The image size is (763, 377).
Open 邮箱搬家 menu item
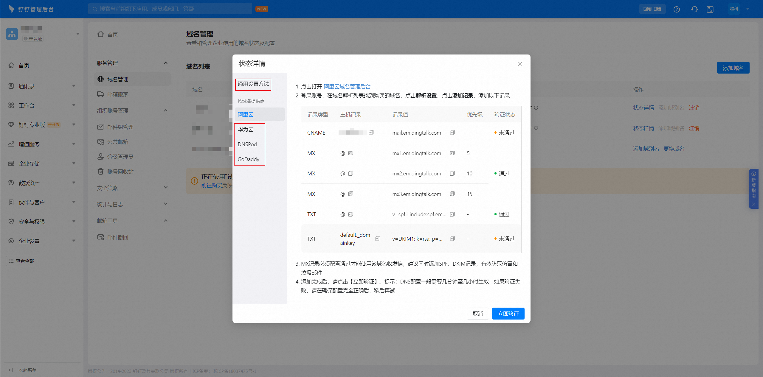(x=132, y=94)
